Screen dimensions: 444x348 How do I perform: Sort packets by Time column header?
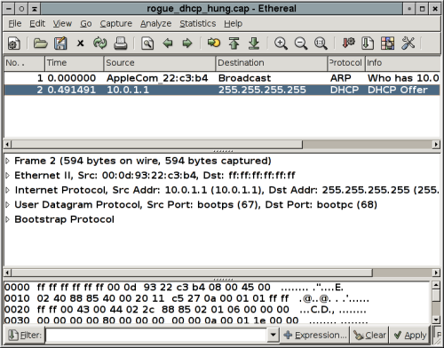75,63
